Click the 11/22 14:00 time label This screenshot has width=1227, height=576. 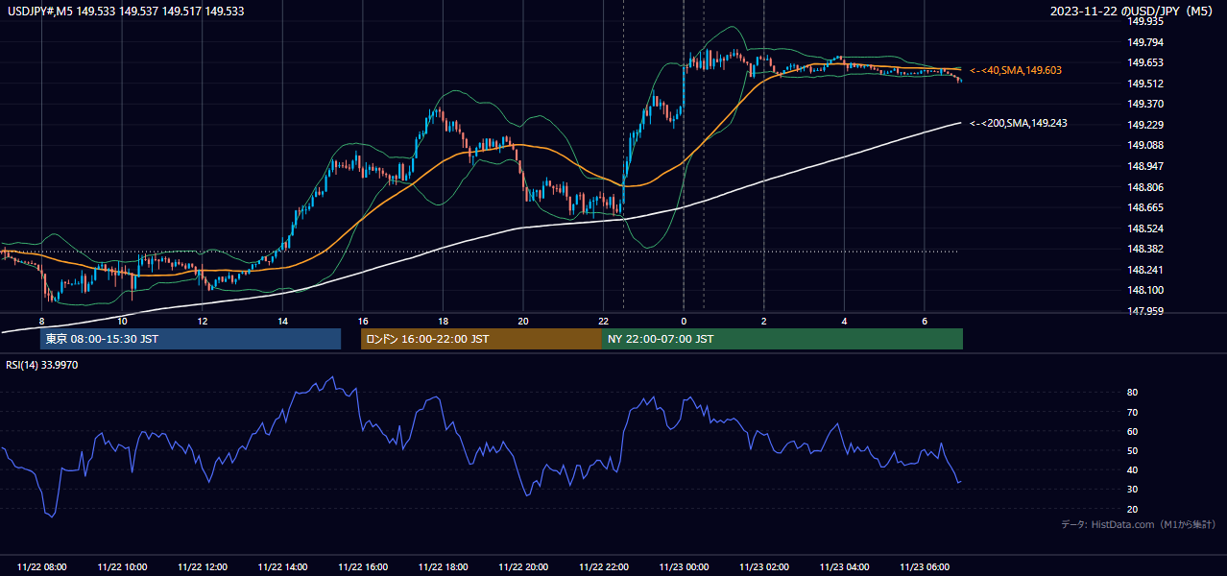tap(282, 567)
